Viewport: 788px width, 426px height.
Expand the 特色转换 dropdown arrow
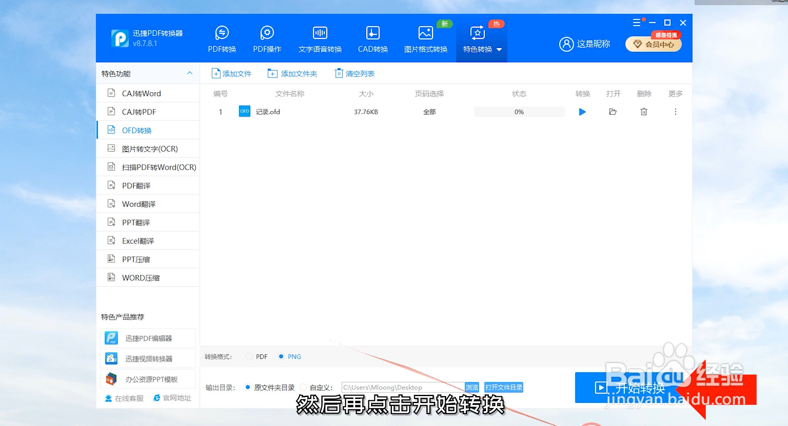click(x=499, y=50)
